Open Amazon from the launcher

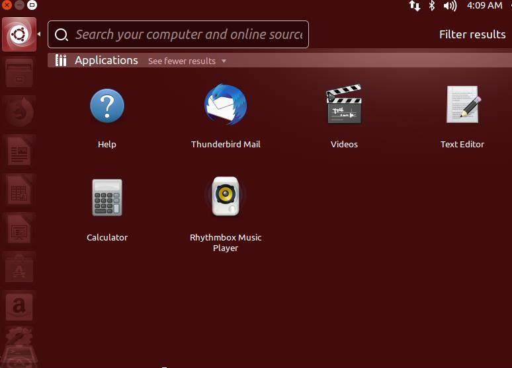pyautogui.click(x=19, y=307)
